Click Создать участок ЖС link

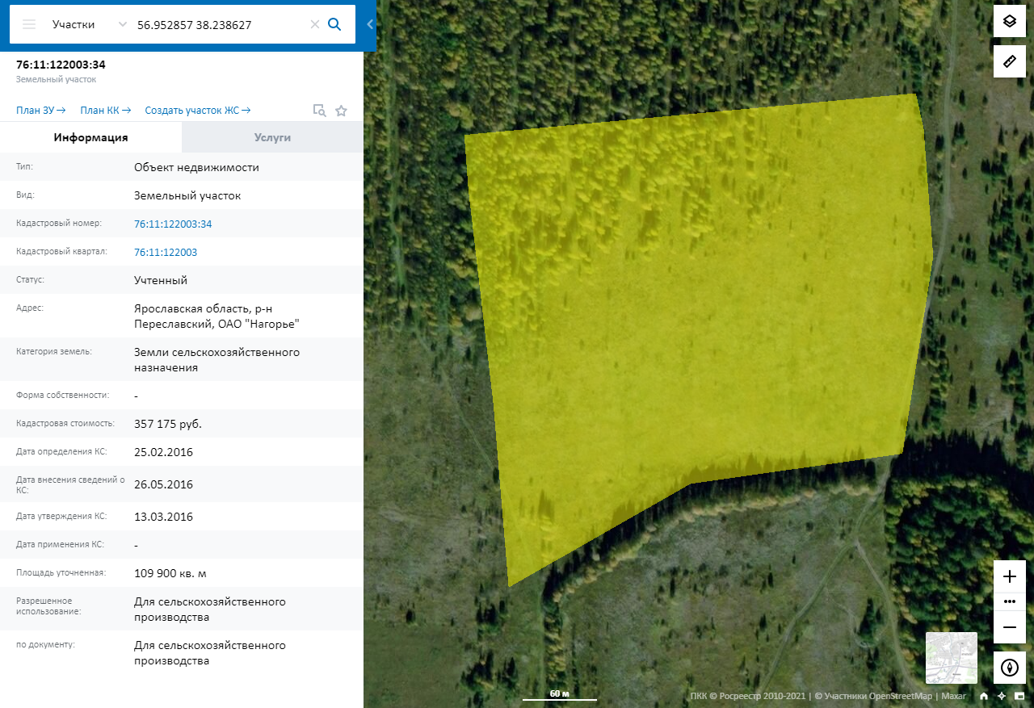click(197, 111)
